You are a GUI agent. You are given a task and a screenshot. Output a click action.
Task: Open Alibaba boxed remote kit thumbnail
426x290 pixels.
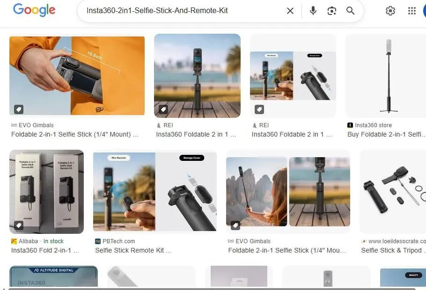[46, 192]
